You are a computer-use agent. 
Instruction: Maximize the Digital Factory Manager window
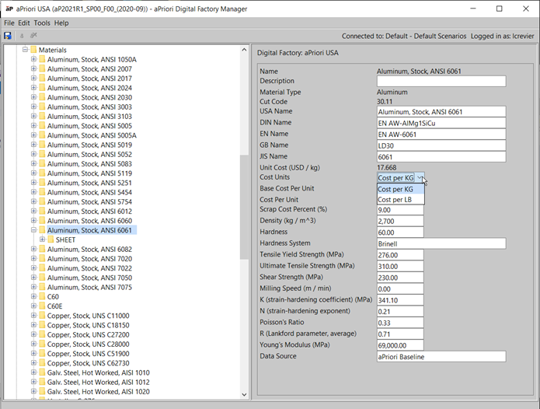tap(500, 9)
